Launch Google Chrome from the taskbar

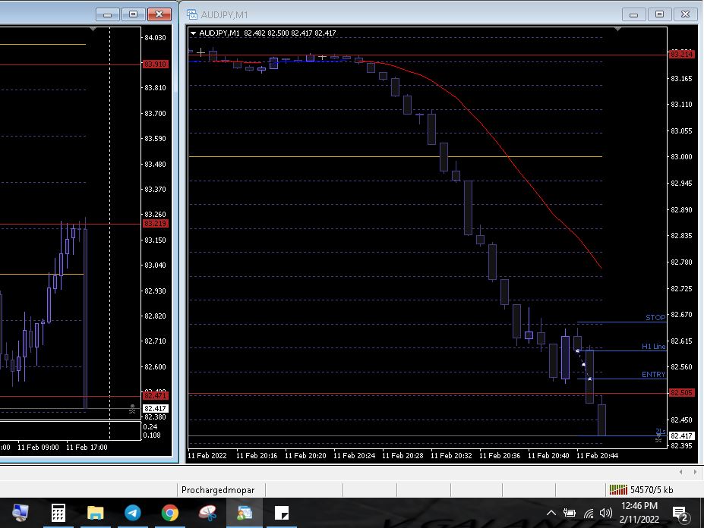(x=169, y=513)
